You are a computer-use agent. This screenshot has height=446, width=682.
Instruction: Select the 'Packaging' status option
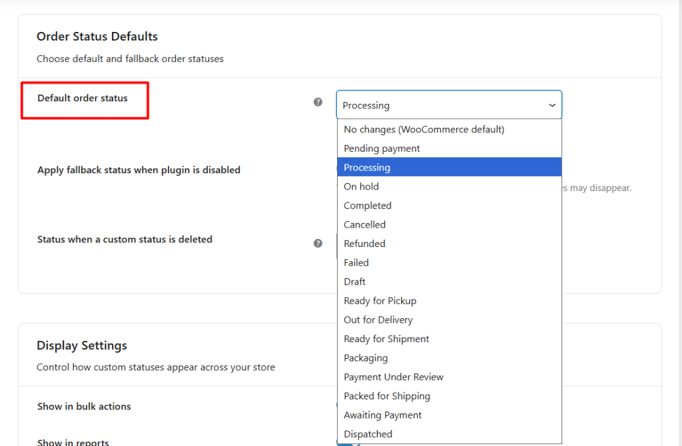366,358
